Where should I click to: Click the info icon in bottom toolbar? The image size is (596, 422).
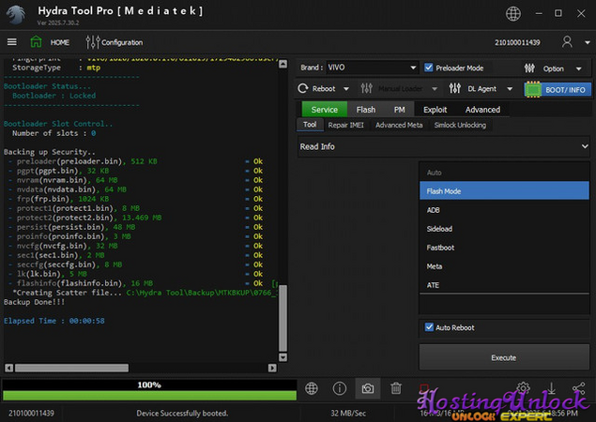click(340, 388)
